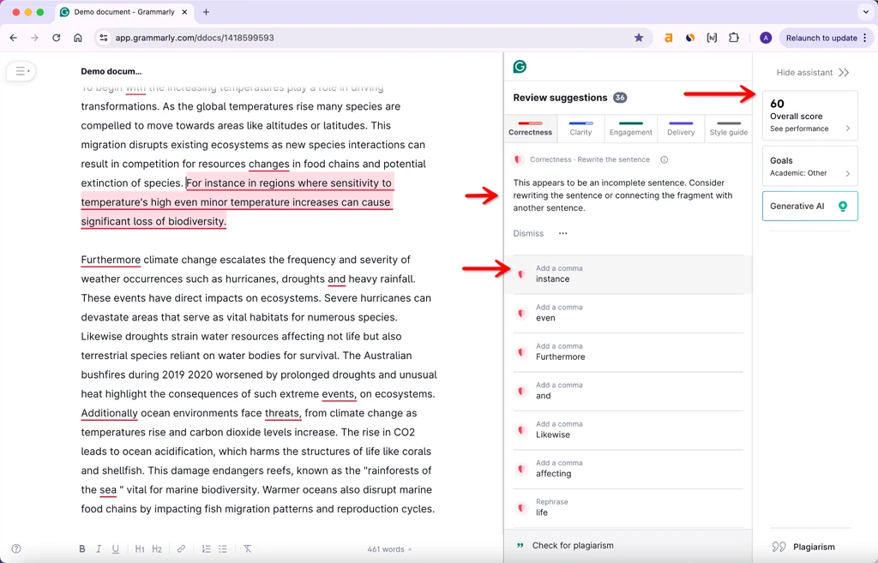View site information icon in address bar

103,38
